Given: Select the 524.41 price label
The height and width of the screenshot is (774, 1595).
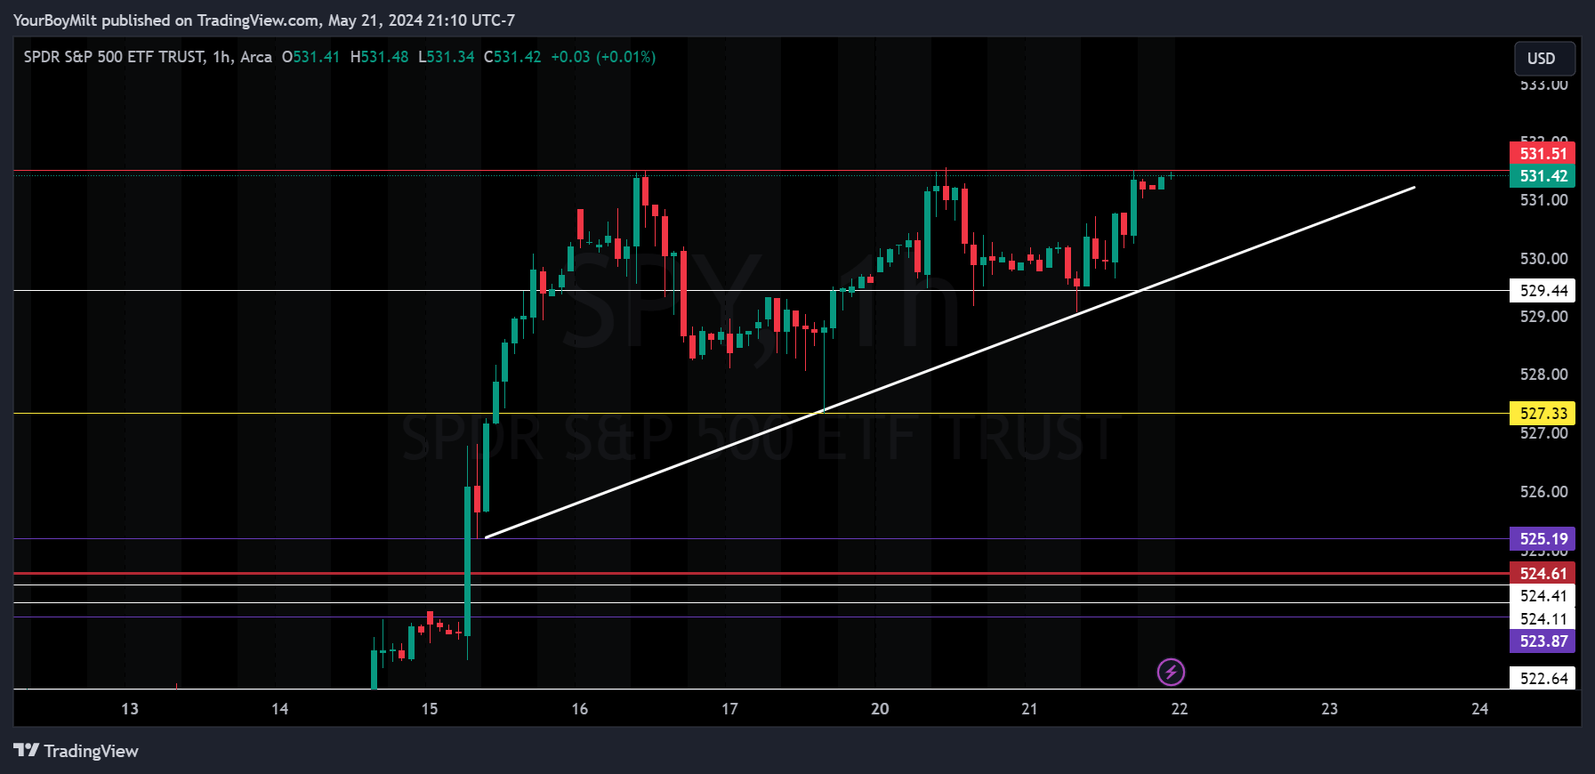Looking at the screenshot, I should pos(1543,596).
